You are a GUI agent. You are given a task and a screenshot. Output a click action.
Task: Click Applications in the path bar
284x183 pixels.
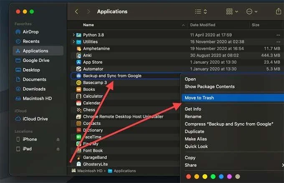(x=122, y=171)
